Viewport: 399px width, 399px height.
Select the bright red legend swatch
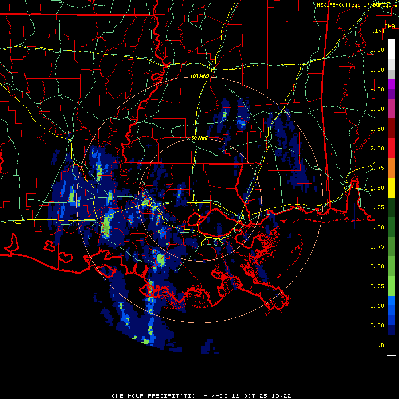(x=391, y=148)
